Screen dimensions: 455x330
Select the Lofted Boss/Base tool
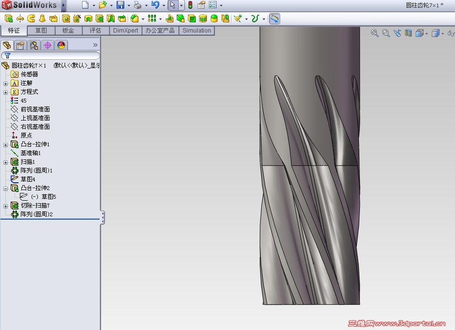coord(42,19)
